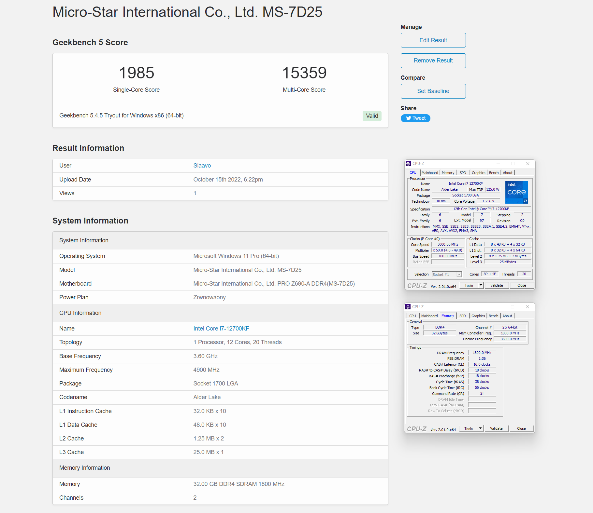Image resolution: width=593 pixels, height=513 pixels.
Task: Click Uncore Frequency value 3600.0 MHz
Action: [x=510, y=339]
